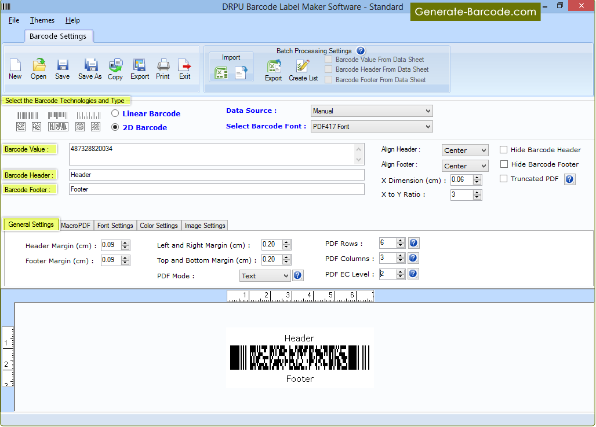The height and width of the screenshot is (427, 596).
Task: Switch to MacroPDF tab
Action: [75, 226]
